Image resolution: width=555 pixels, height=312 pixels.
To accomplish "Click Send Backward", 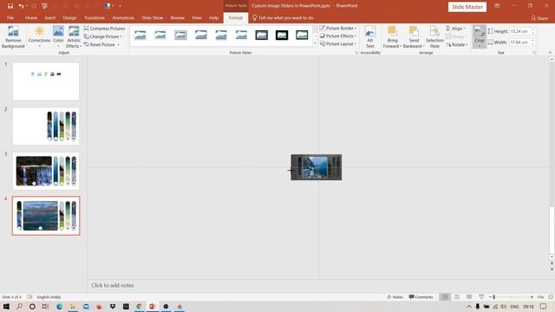I will (x=413, y=36).
